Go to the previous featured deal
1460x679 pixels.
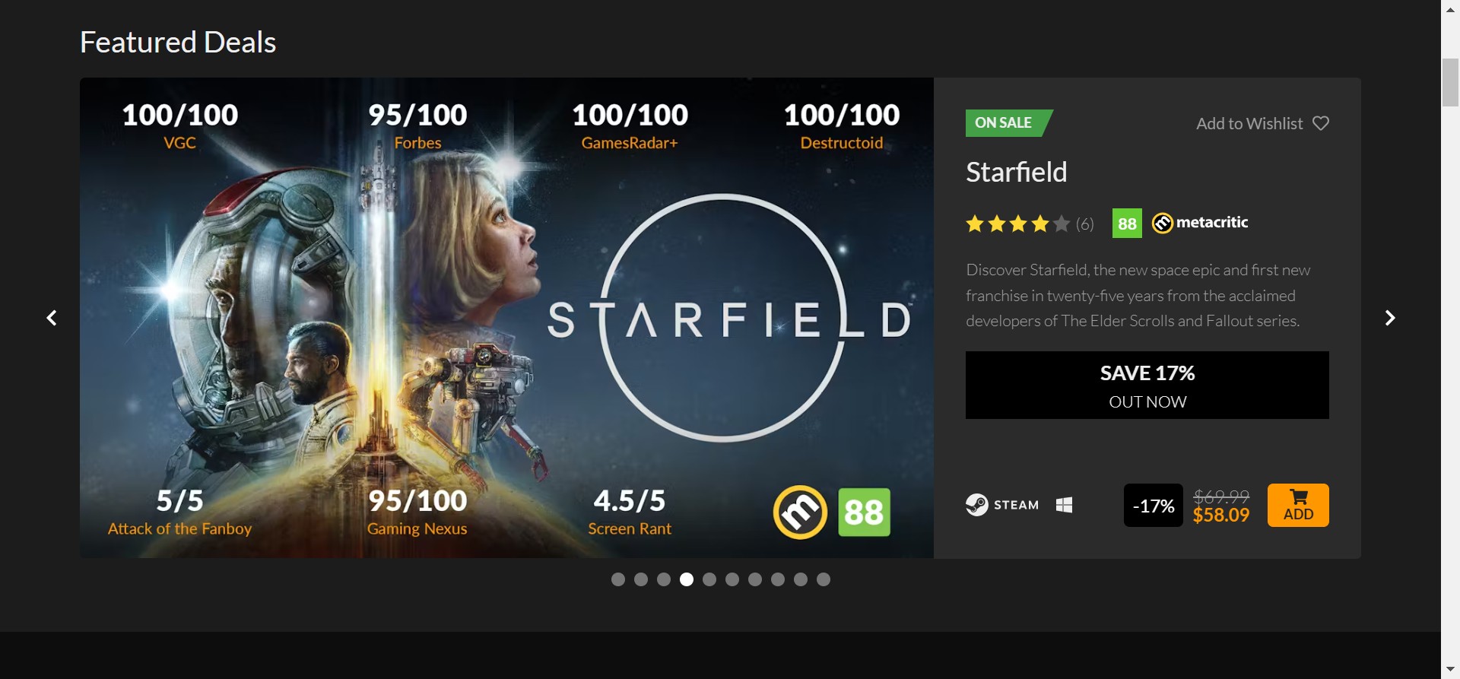[52, 318]
